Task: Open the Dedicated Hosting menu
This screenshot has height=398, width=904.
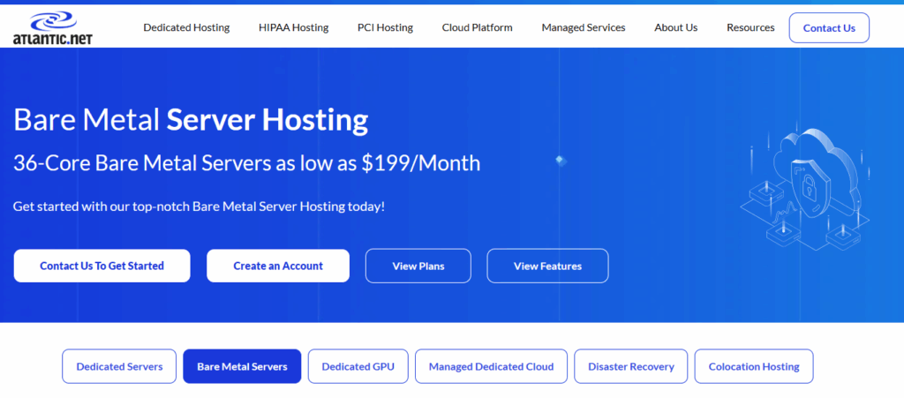Action: [186, 27]
